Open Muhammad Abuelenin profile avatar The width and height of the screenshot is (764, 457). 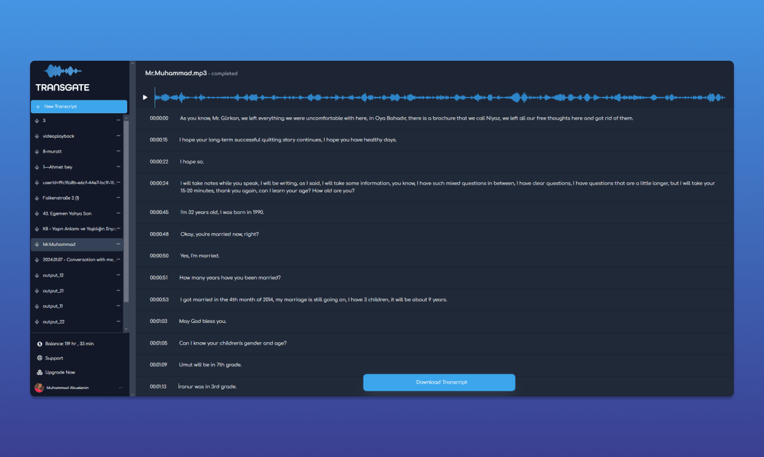coord(40,388)
